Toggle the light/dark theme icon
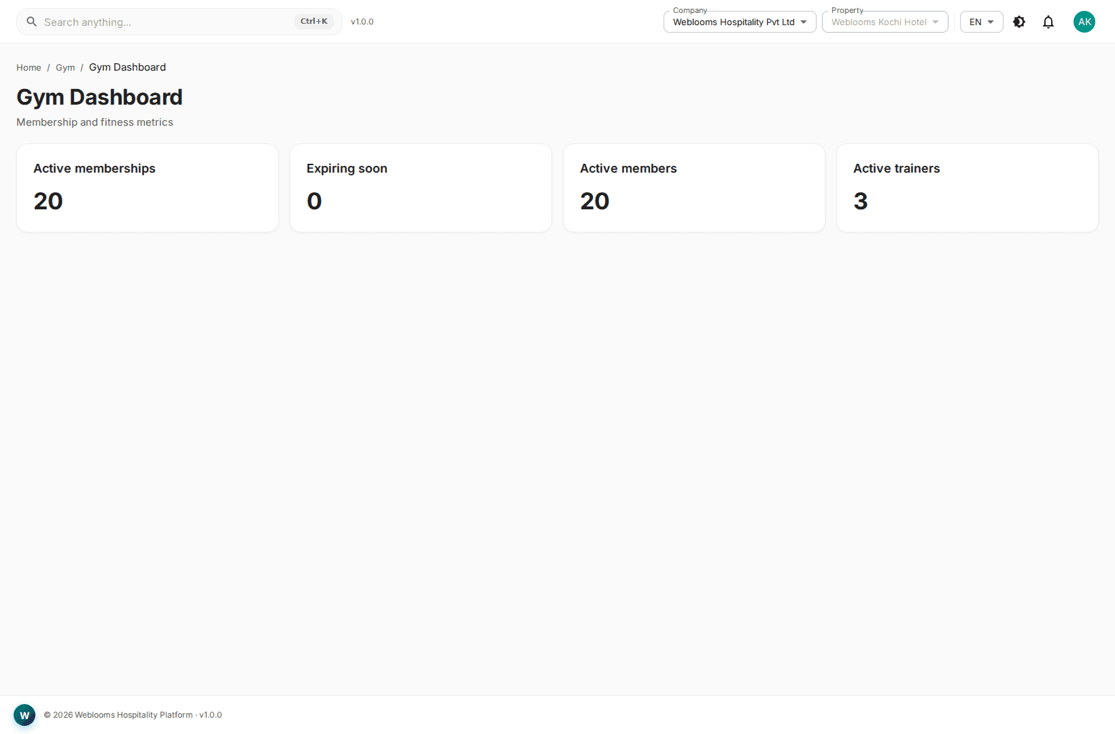1115x734 pixels. [1019, 22]
